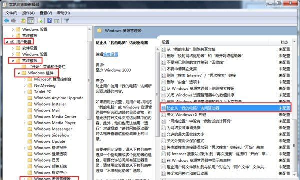This screenshot has width=300, height=180.
Task: Click the show/hide action pane icon
Action: pyautogui.click(x=57, y=21)
